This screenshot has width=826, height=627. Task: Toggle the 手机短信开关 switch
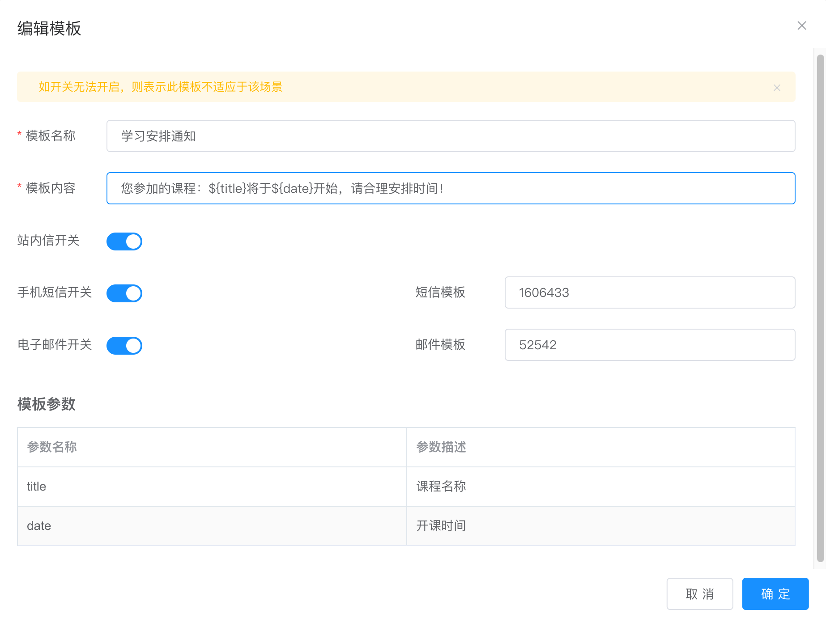tap(124, 293)
